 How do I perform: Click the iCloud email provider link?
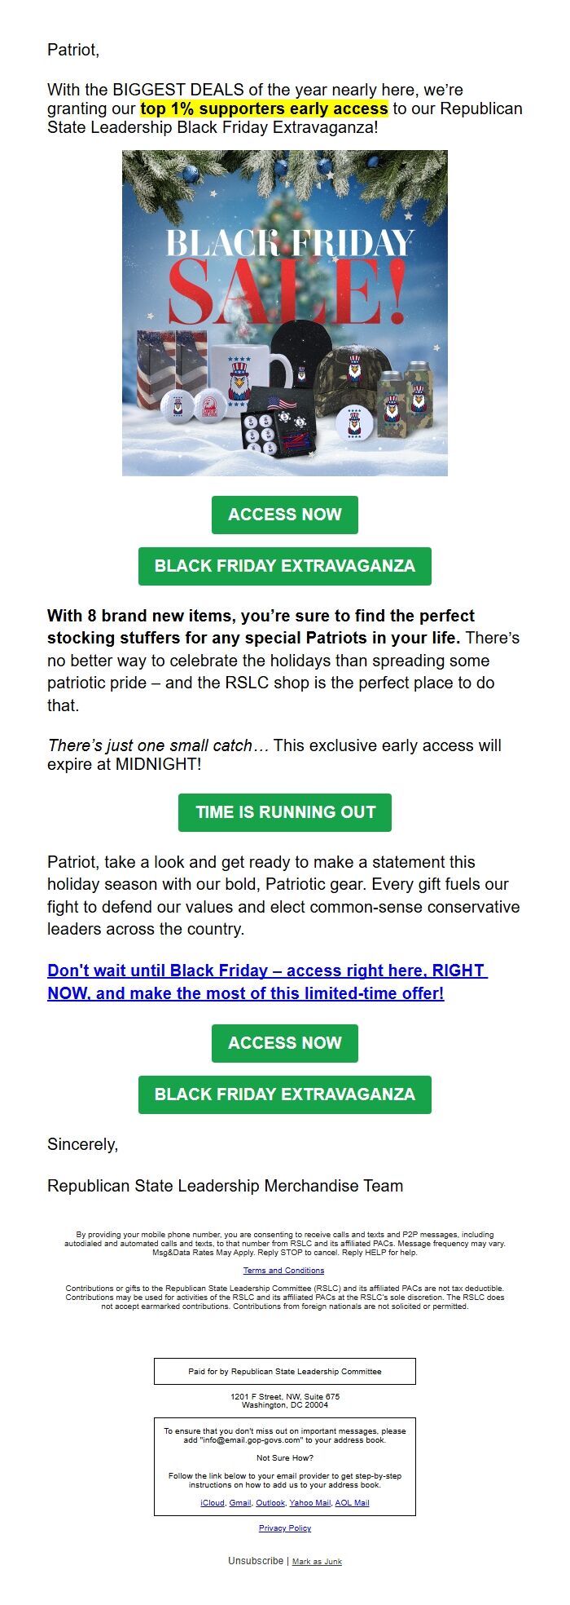(212, 1502)
